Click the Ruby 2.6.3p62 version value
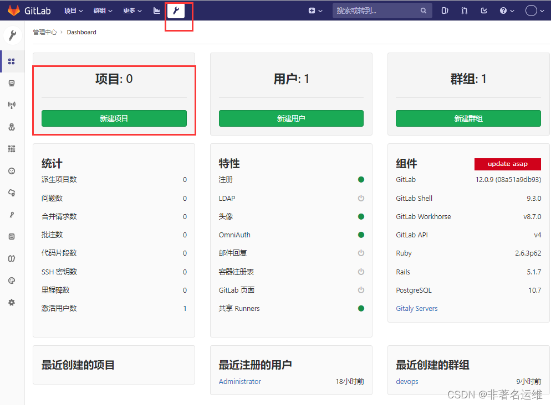Viewport: 551px width, 405px height. (528, 253)
